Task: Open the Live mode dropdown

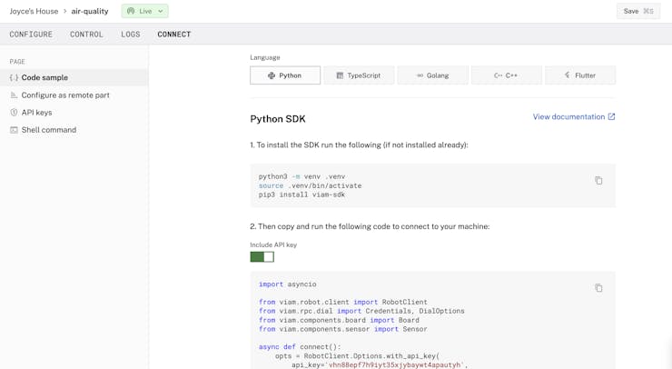Action: point(145,12)
